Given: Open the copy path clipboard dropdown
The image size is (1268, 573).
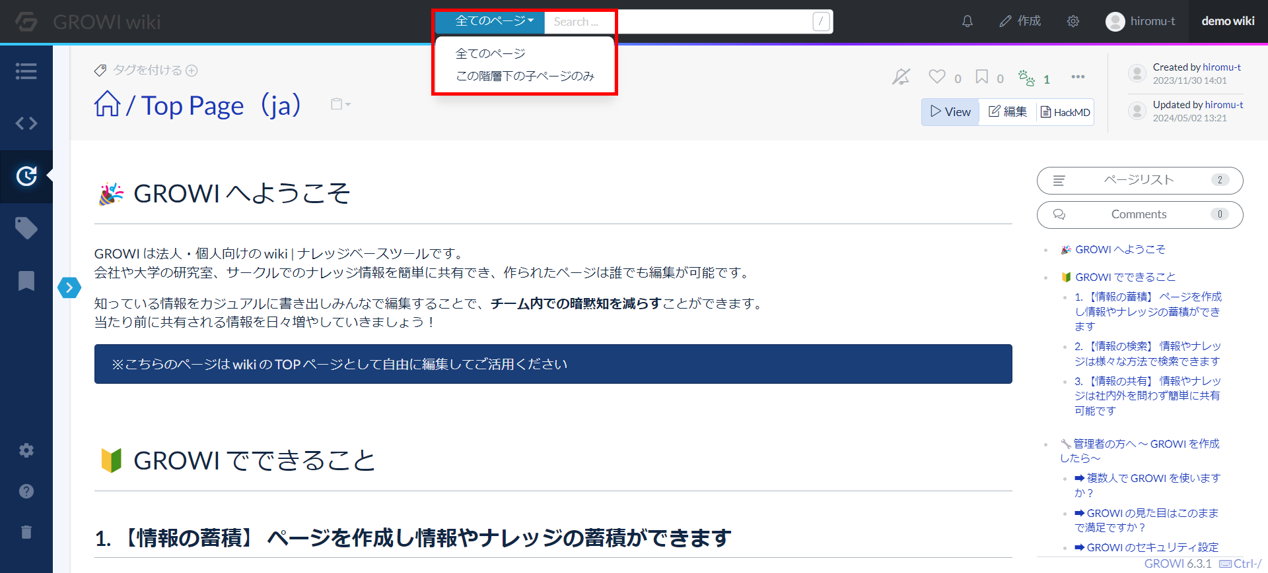Looking at the screenshot, I should 341,104.
